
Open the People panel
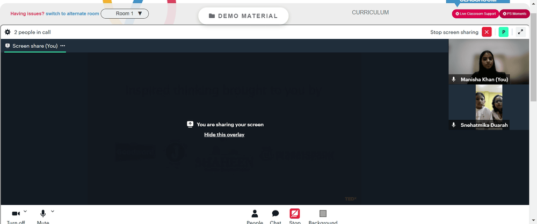click(255, 217)
